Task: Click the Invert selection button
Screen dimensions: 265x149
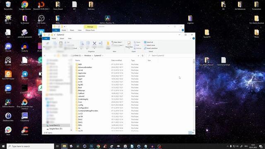Action: 151,48
